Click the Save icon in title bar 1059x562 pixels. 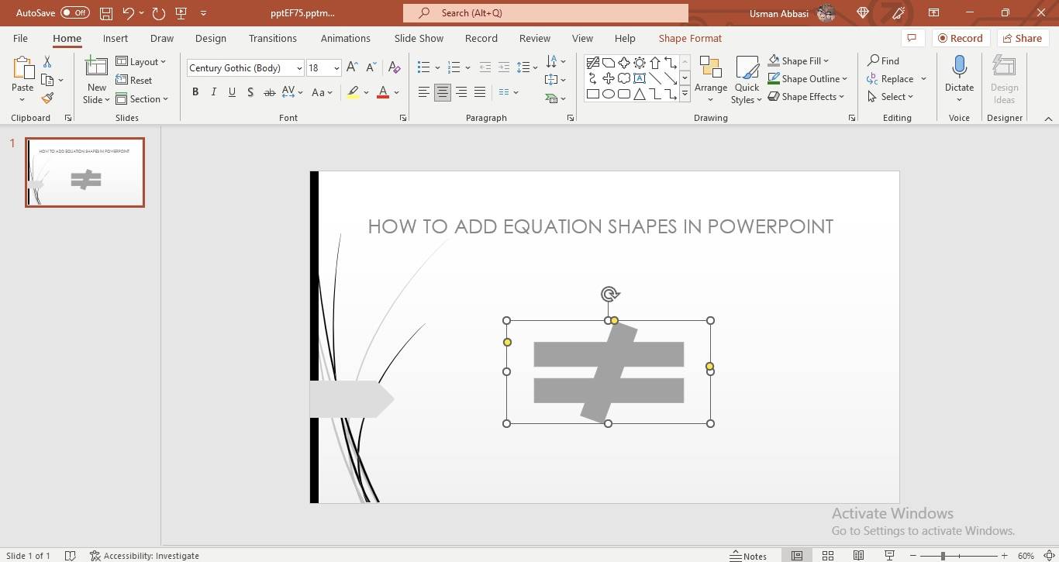106,13
